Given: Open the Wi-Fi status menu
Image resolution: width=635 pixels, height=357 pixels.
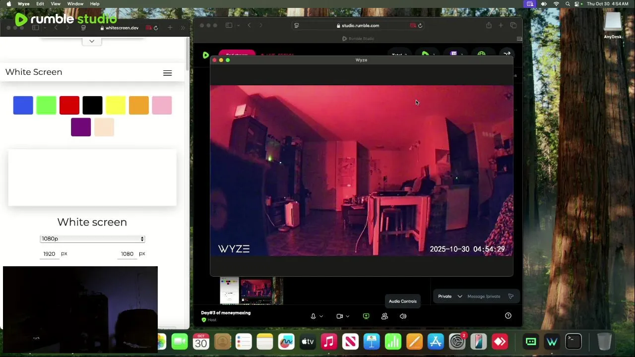Looking at the screenshot, I should [556, 4].
